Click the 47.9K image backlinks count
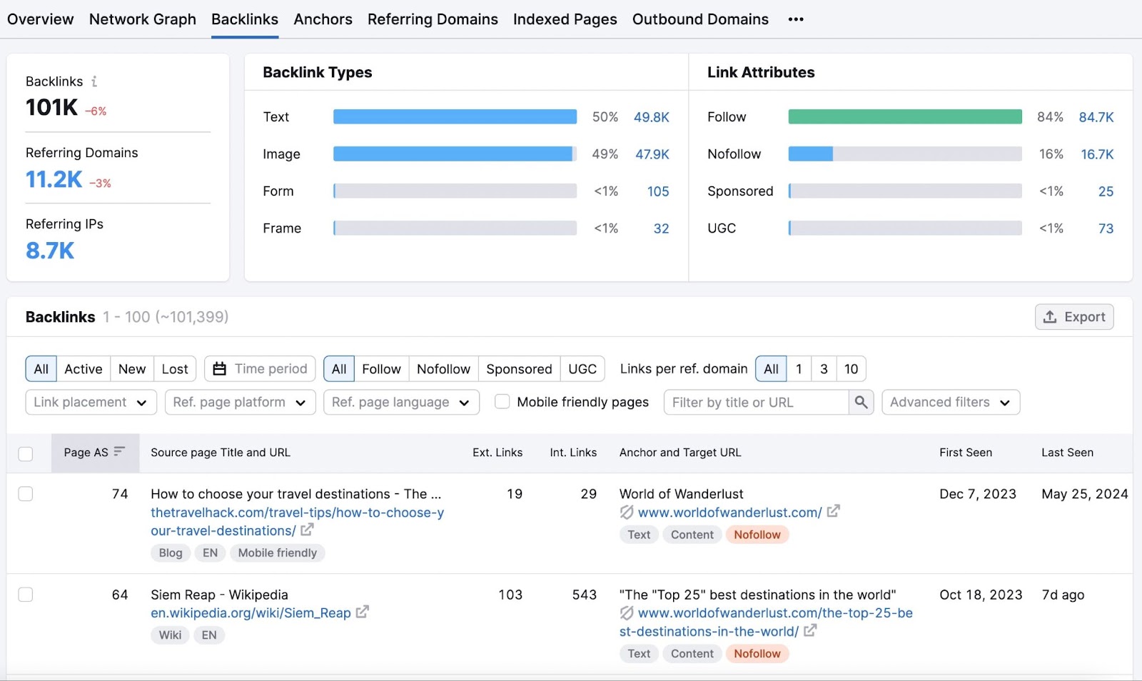 pos(652,154)
